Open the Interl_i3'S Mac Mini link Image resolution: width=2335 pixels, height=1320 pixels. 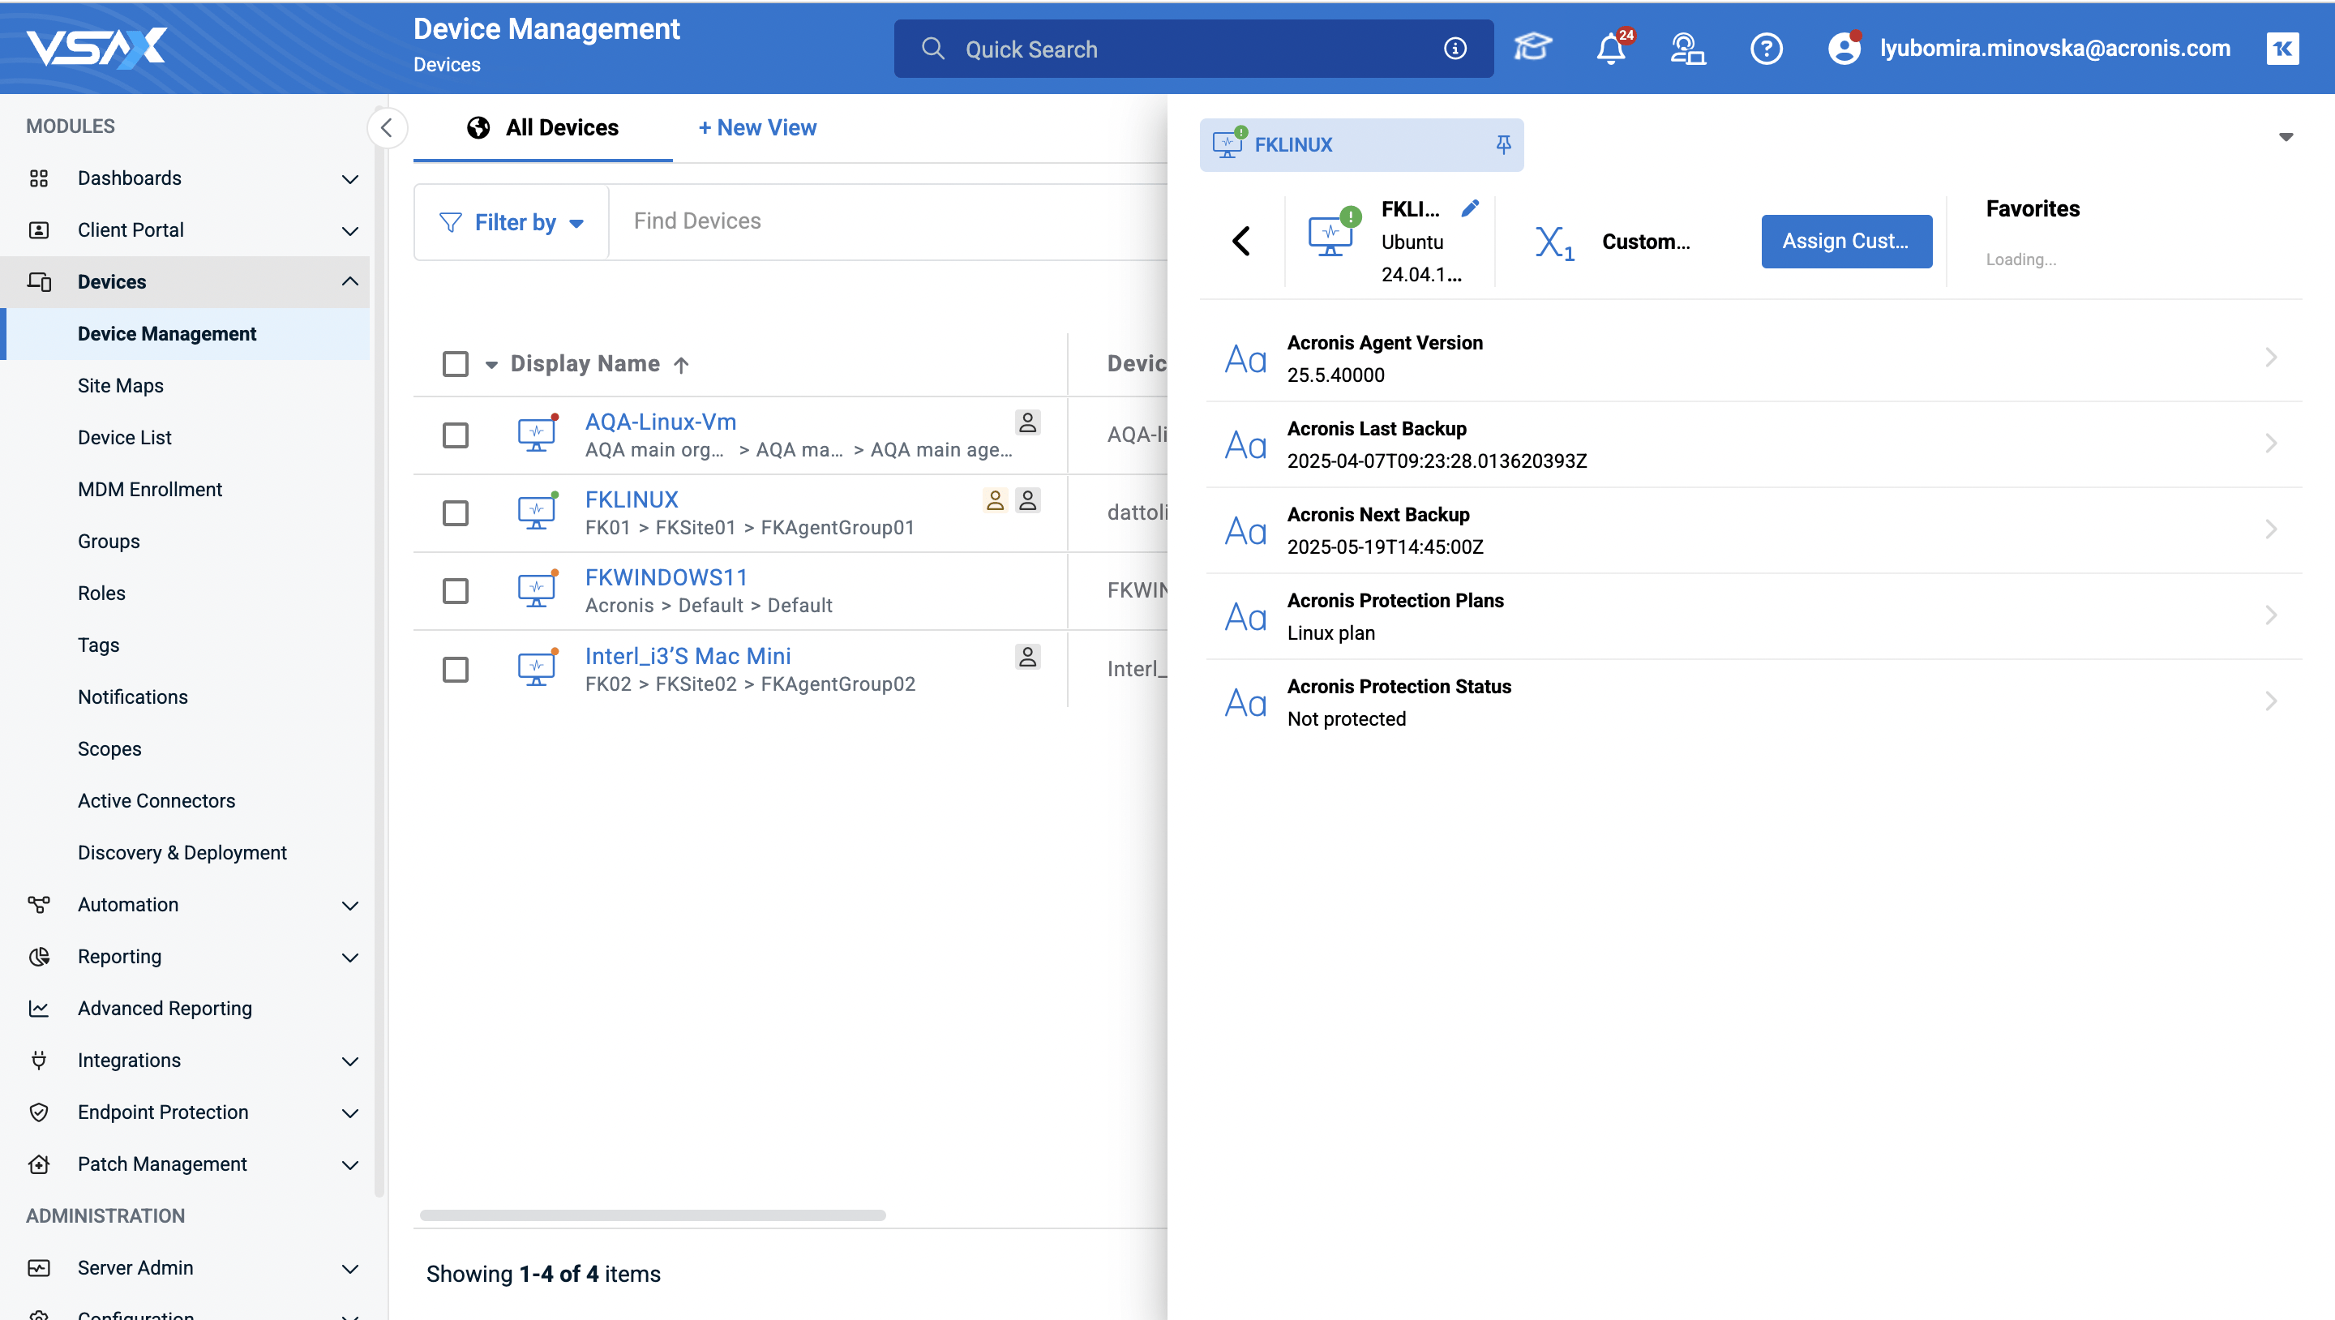click(x=687, y=655)
